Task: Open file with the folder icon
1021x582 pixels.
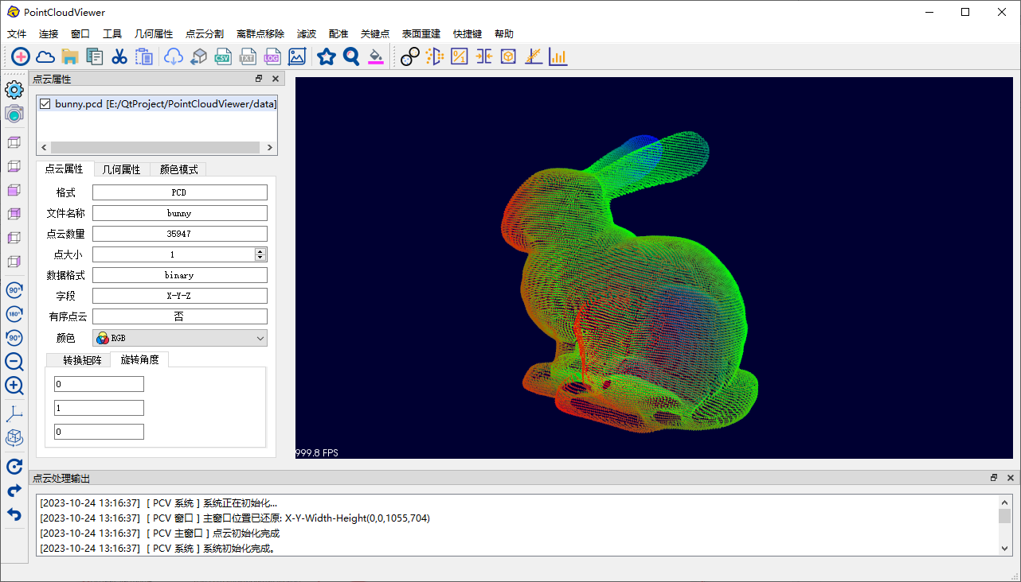Action: click(70, 56)
